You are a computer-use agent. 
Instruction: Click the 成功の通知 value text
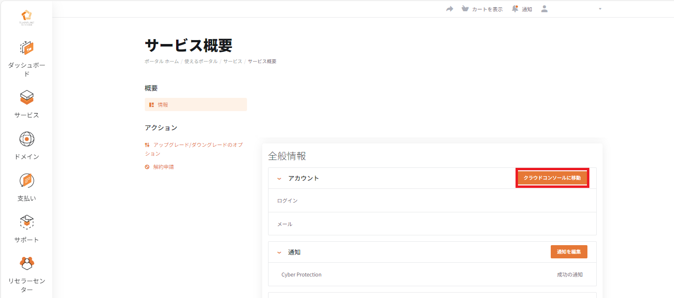[570, 275]
